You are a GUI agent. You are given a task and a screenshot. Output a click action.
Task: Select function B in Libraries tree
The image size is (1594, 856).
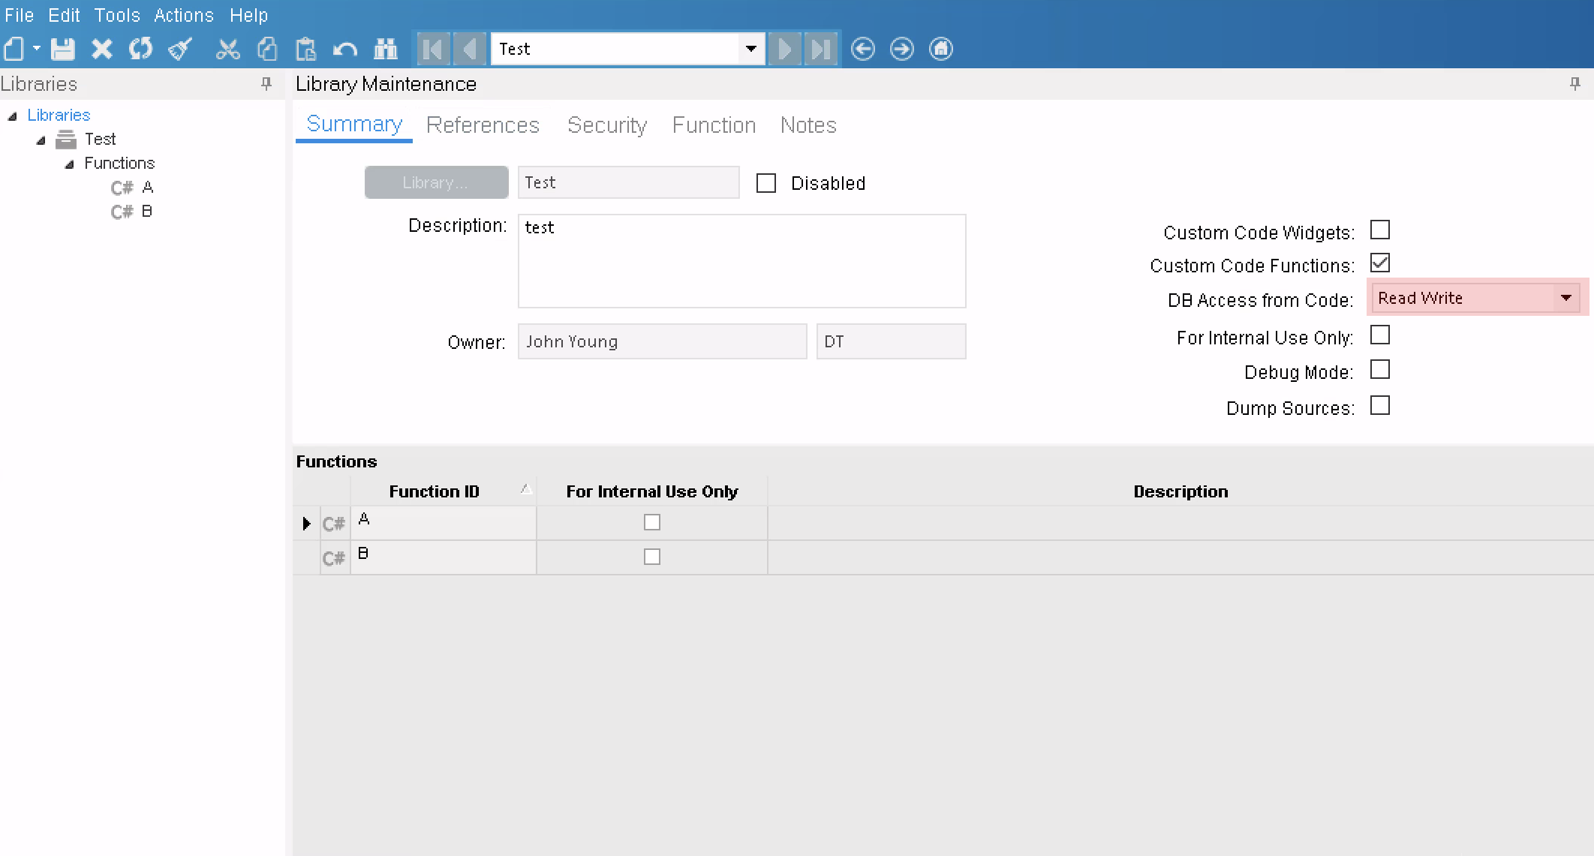146,212
